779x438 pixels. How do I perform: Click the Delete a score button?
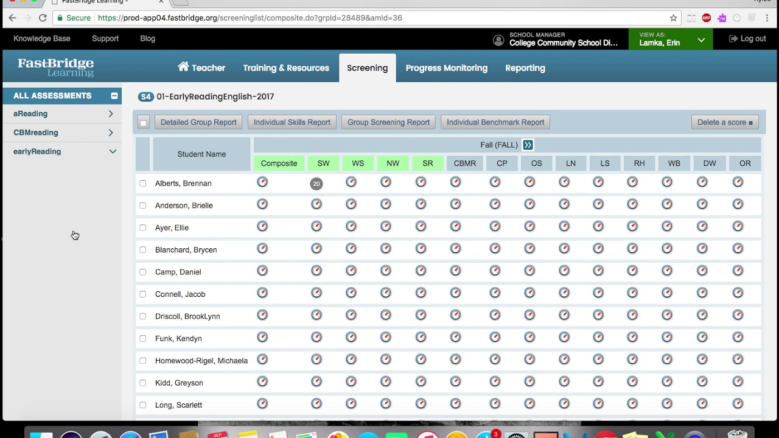(725, 122)
